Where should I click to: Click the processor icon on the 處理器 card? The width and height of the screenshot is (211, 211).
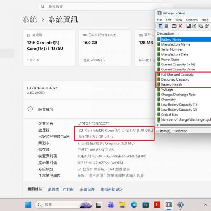29,35
